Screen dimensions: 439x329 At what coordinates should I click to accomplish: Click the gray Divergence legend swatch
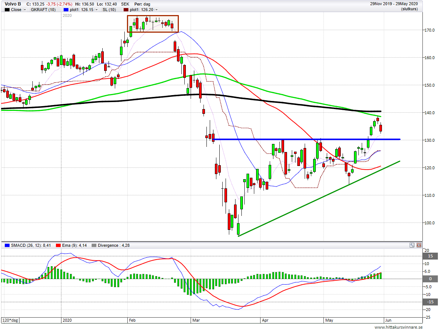(94, 246)
